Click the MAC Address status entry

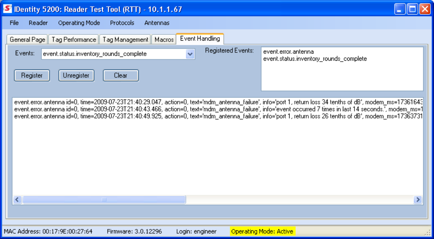click(48, 231)
